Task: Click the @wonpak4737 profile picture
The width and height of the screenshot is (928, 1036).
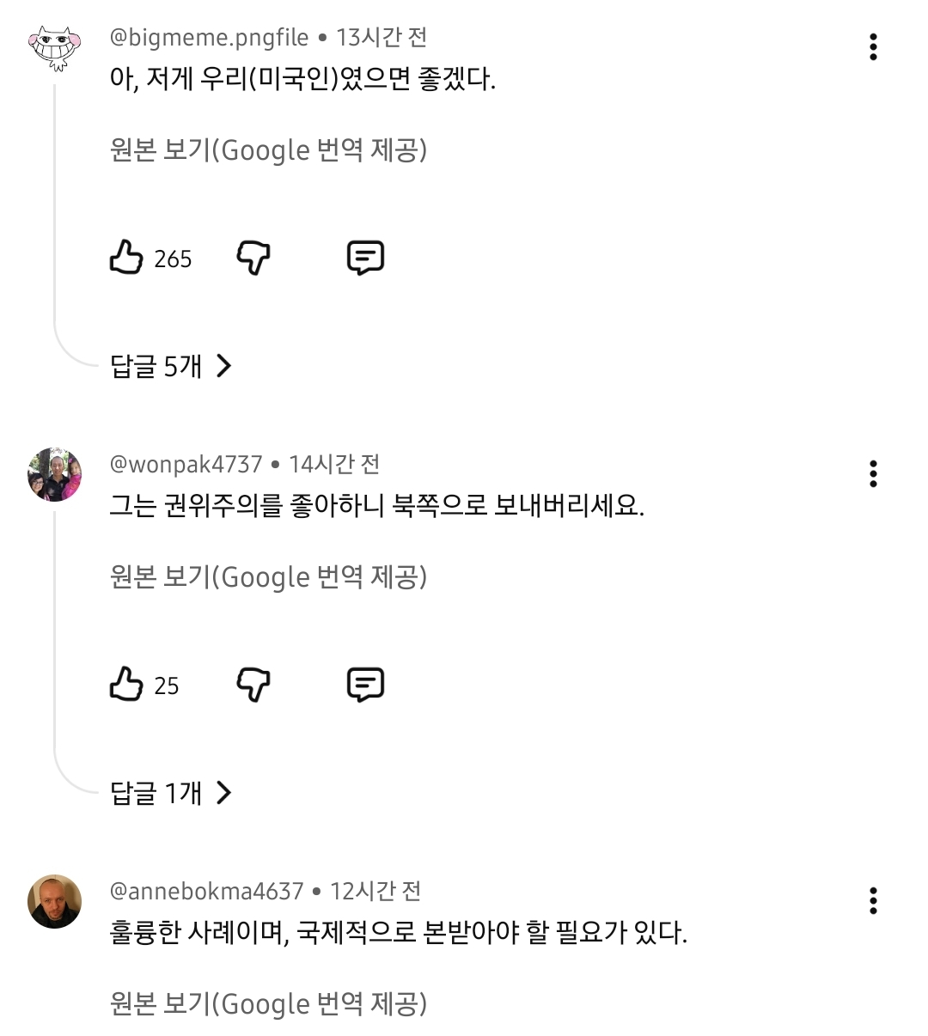Action: pos(55,474)
